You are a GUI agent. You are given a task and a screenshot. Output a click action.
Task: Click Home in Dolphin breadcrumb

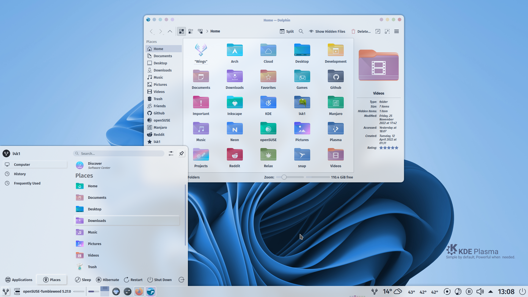pos(215,31)
